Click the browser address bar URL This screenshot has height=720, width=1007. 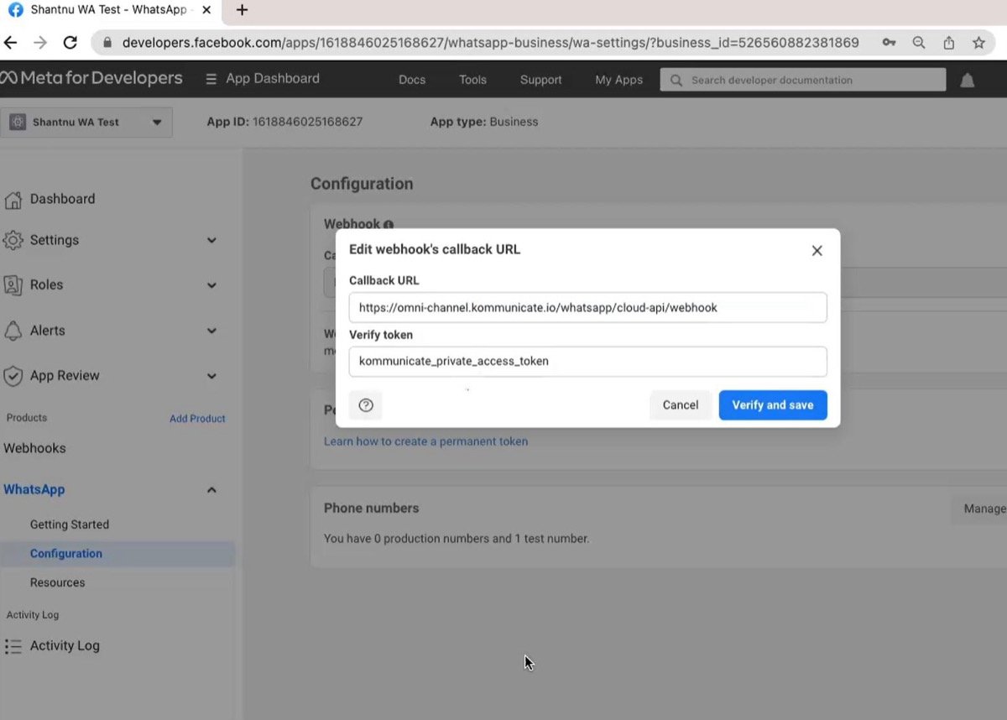(x=491, y=42)
